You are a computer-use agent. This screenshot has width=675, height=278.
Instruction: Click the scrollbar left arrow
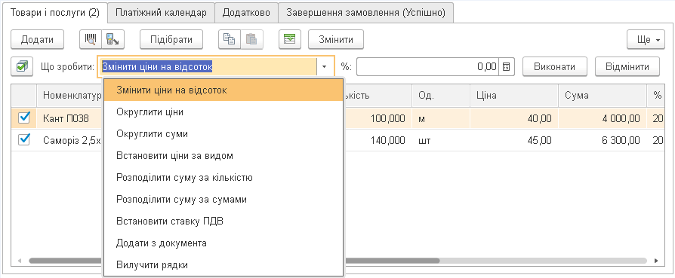tap(19, 261)
